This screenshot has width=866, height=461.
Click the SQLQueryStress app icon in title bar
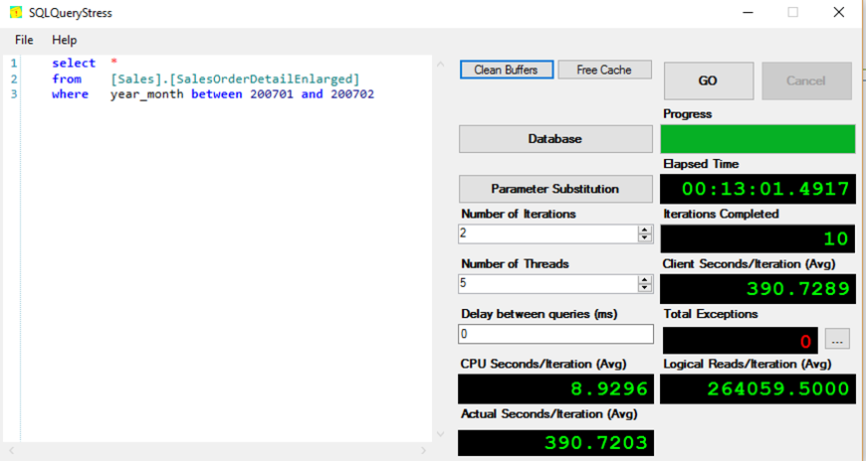[15, 13]
